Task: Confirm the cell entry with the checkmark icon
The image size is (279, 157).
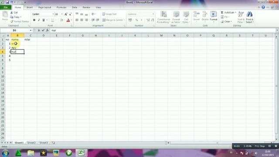Action: (x=43, y=31)
